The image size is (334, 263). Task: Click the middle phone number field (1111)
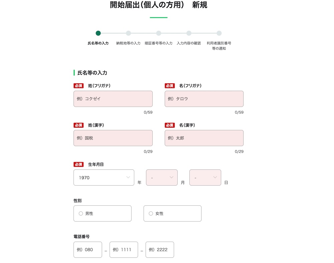coord(124,250)
